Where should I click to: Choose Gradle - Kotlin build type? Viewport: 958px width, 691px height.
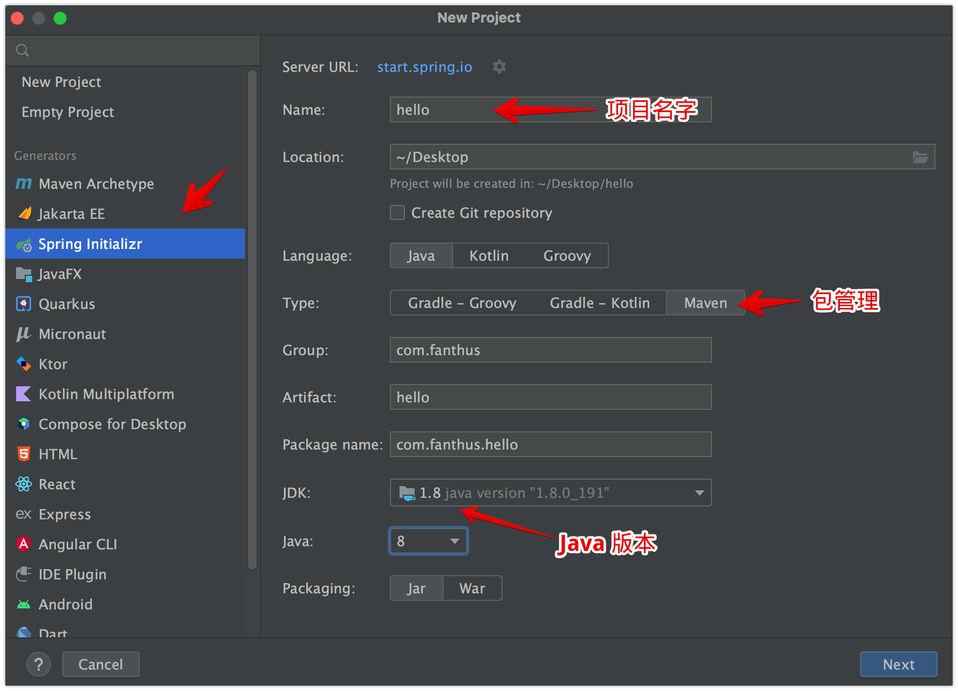tap(599, 303)
